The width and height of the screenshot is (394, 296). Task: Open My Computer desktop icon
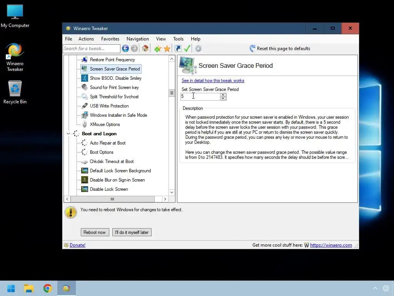[15, 16]
